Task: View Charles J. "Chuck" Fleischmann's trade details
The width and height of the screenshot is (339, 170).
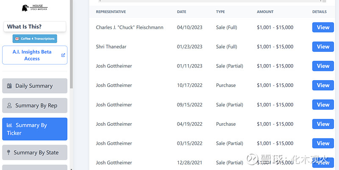Action: (x=323, y=27)
